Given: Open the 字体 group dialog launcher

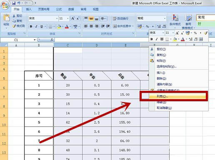Looking at the screenshot, I should click(x=80, y=33).
